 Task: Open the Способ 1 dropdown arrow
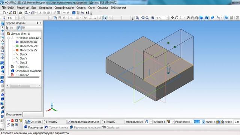click(173, 122)
